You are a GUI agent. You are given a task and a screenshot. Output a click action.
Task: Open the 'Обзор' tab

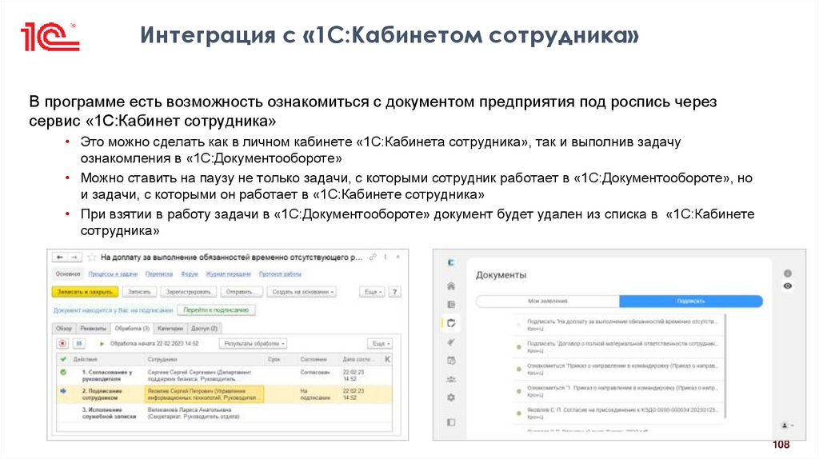point(64,329)
